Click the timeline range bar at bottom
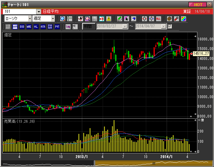The width and height of the screenshot is (214, 167). click(154, 163)
